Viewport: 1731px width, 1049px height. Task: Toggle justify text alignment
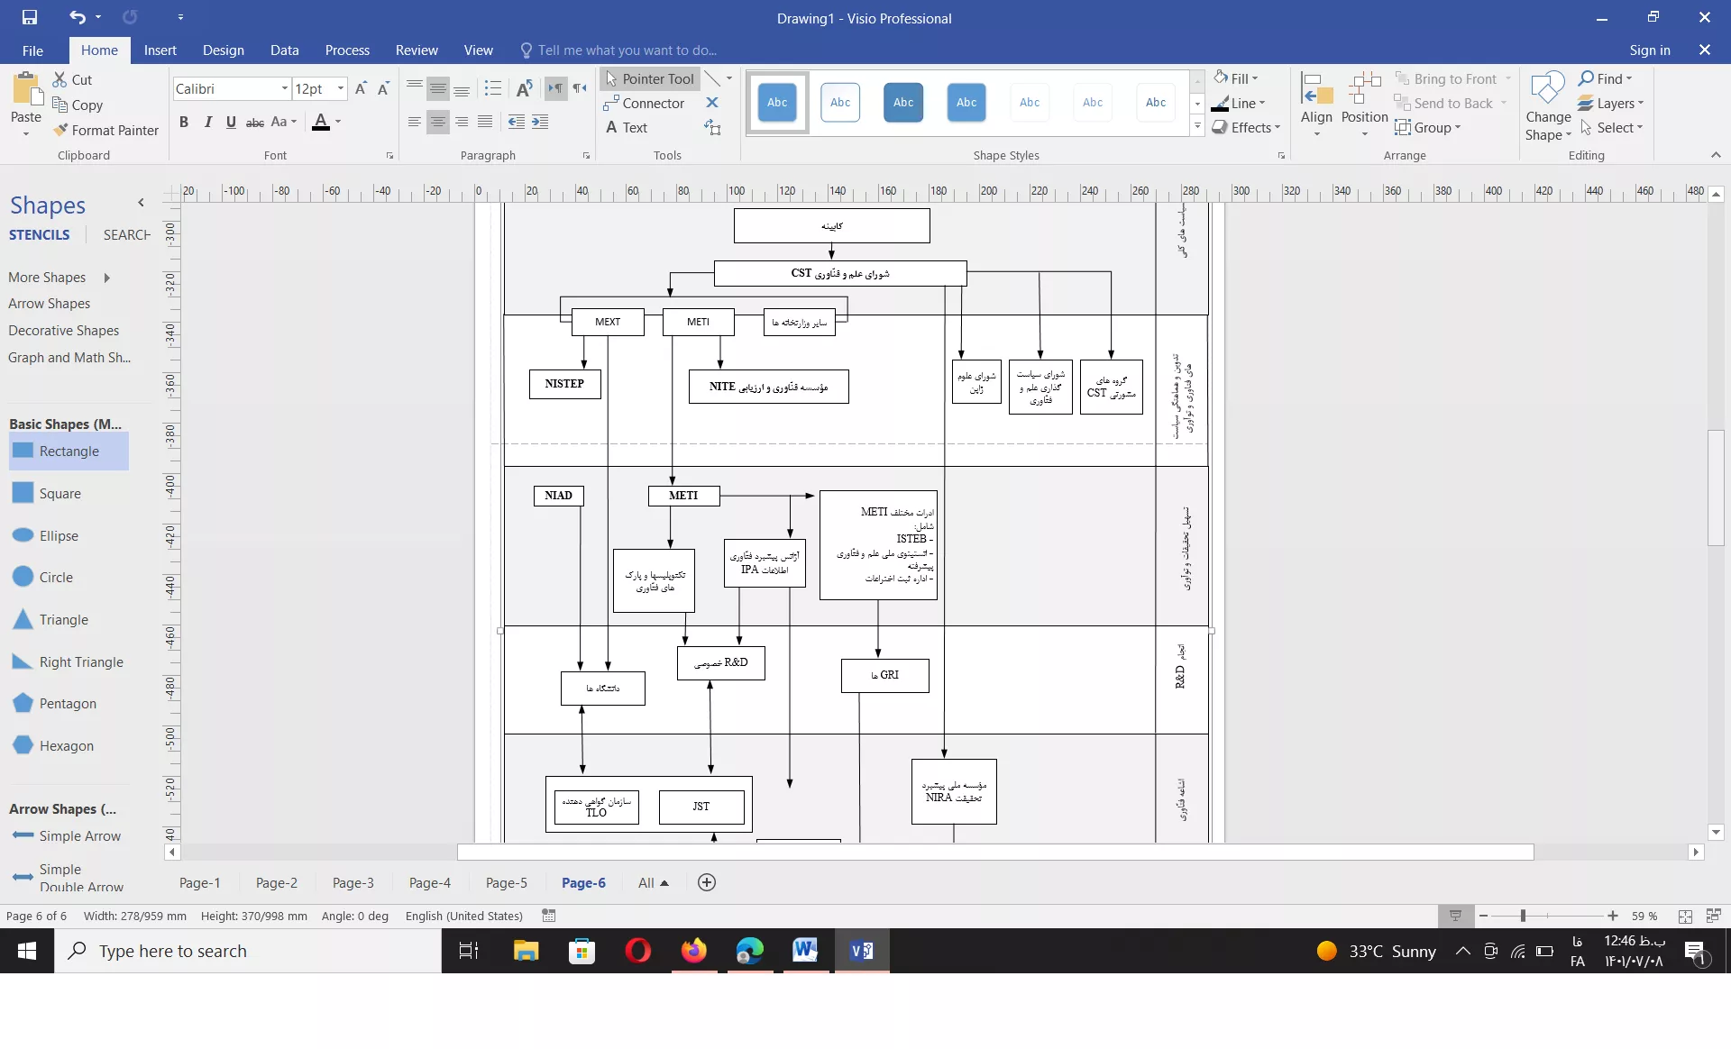pyautogui.click(x=485, y=122)
